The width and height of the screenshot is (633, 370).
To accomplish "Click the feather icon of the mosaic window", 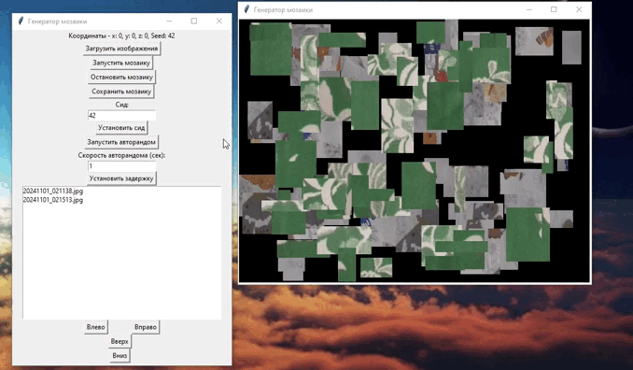I will [x=246, y=9].
